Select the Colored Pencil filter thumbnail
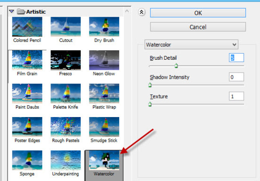 [27, 27]
